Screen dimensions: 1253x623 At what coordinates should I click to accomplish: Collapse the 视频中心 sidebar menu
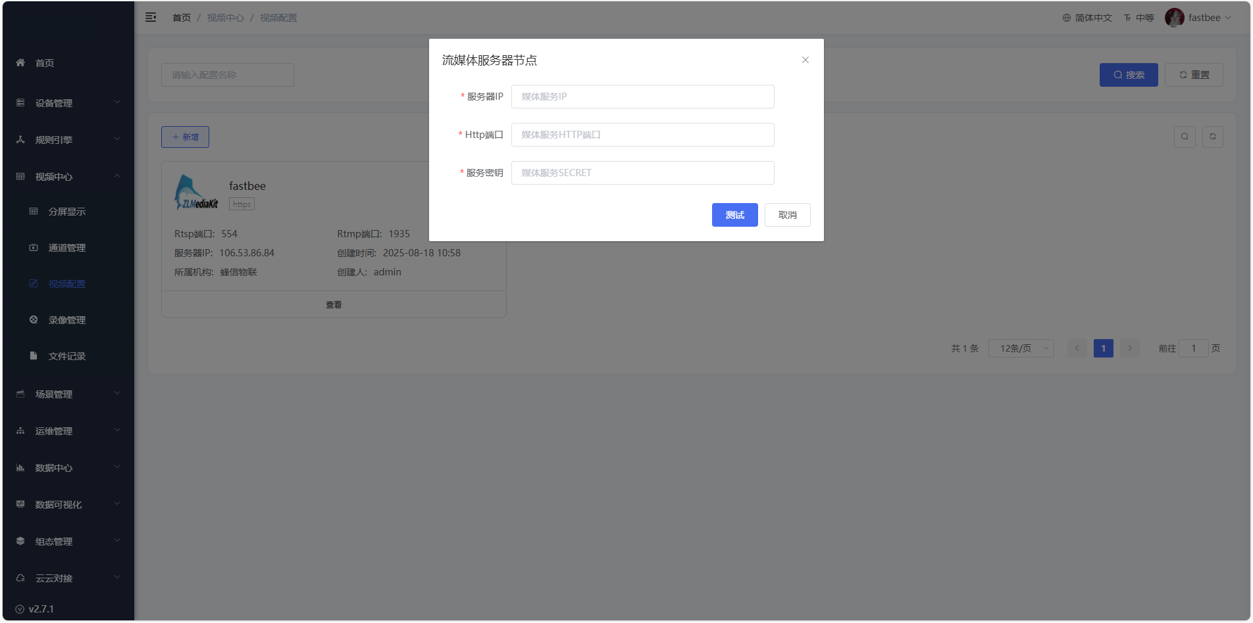[68, 177]
